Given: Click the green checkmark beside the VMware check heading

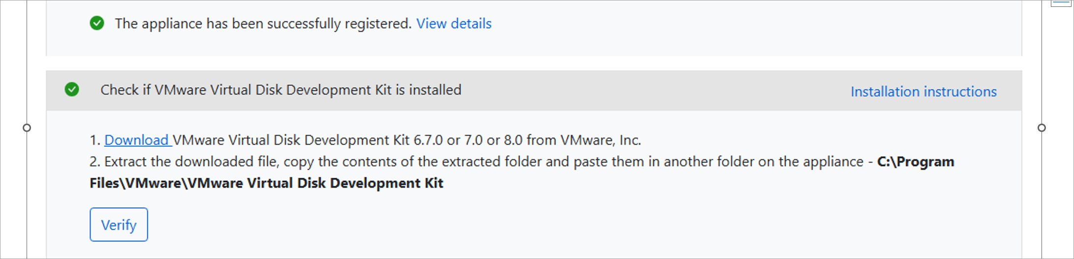Looking at the screenshot, I should click(x=72, y=90).
